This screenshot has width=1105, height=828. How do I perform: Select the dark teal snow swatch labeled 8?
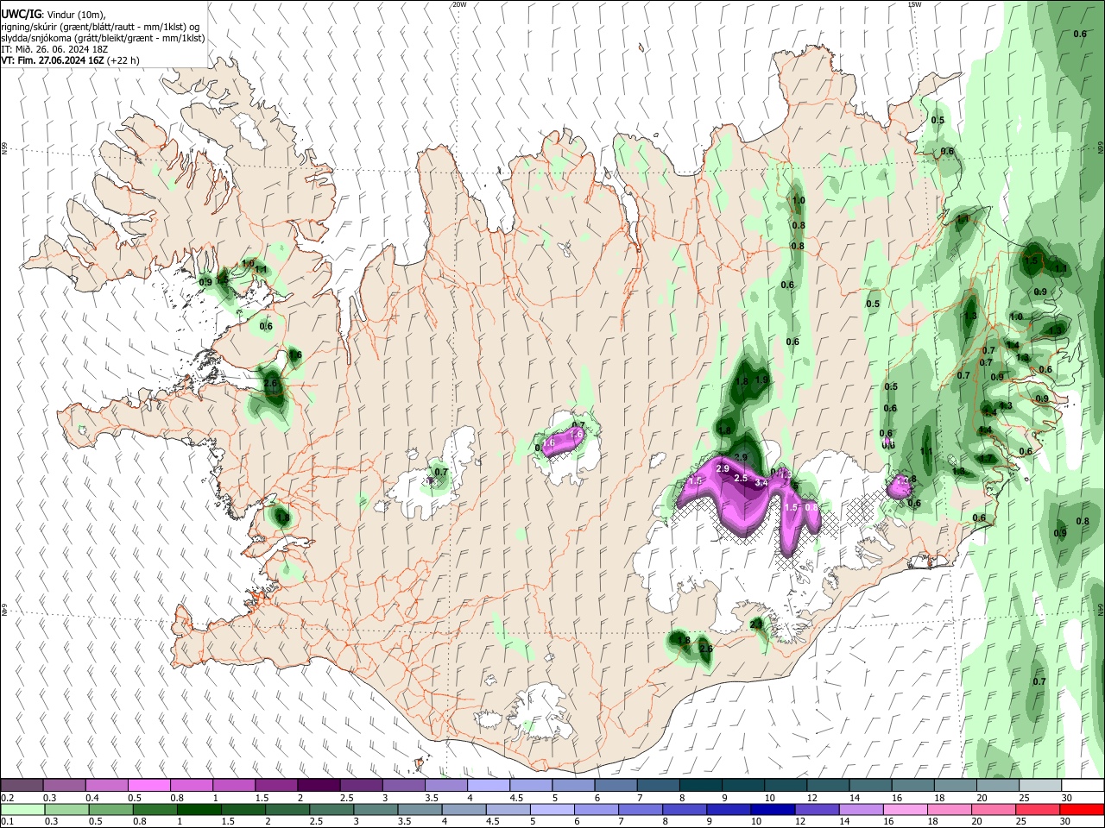pos(700,785)
